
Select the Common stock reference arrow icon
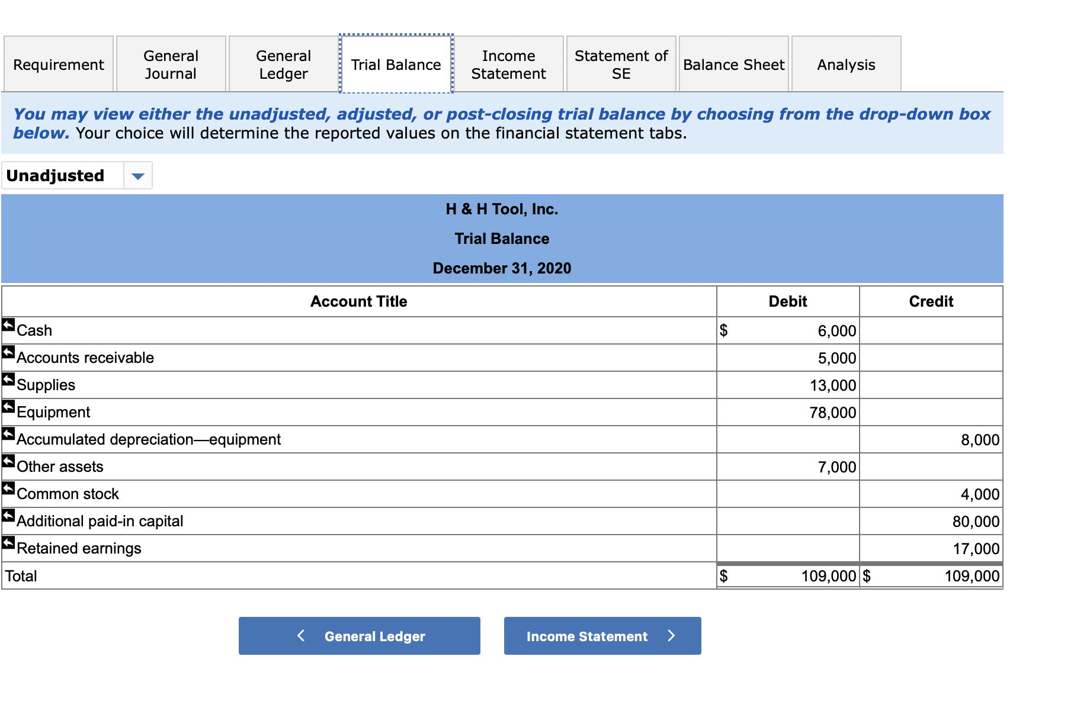click(8, 488)
